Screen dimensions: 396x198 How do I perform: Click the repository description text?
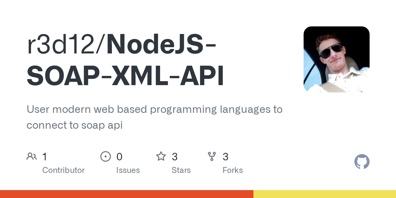pyautogui.click(x=154, y=117)
